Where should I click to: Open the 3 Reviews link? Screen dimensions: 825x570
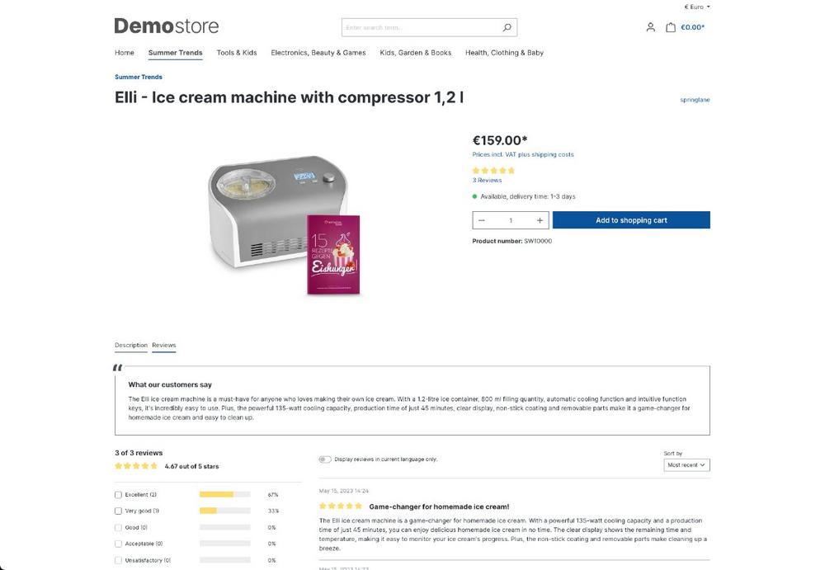487,180
